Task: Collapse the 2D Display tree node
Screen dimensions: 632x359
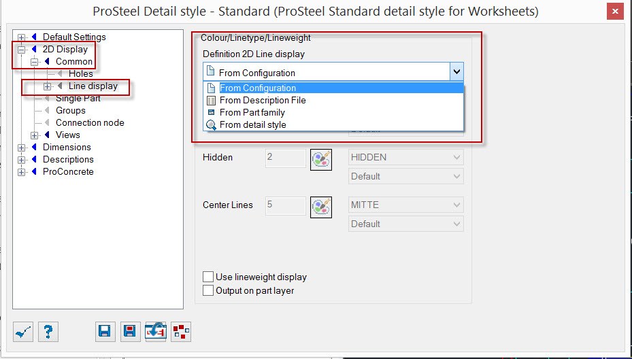Action: (21, 50)
